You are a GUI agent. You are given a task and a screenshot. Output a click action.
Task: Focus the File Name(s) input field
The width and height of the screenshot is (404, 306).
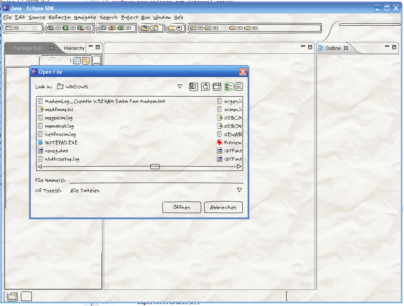156,180
